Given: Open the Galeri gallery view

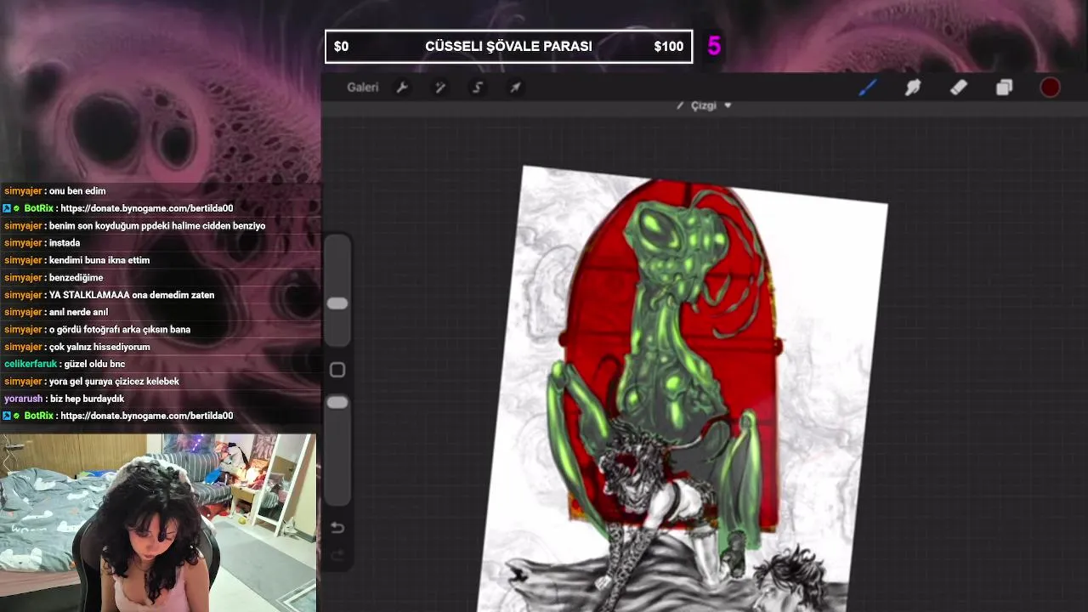Looking at the screenshot, I should [362, 88].
